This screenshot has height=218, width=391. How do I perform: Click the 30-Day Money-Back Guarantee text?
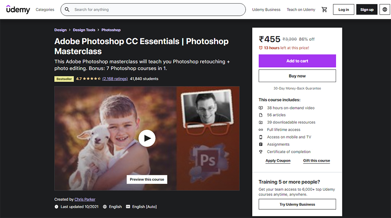coord(297,88)
